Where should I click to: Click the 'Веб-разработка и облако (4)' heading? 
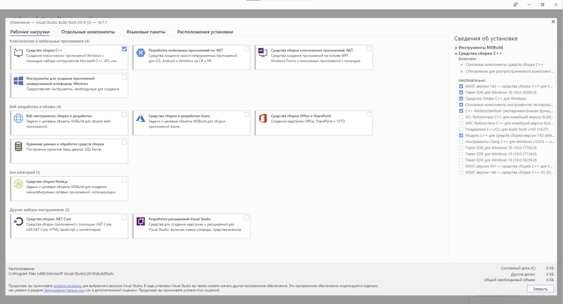coord(35,107)
